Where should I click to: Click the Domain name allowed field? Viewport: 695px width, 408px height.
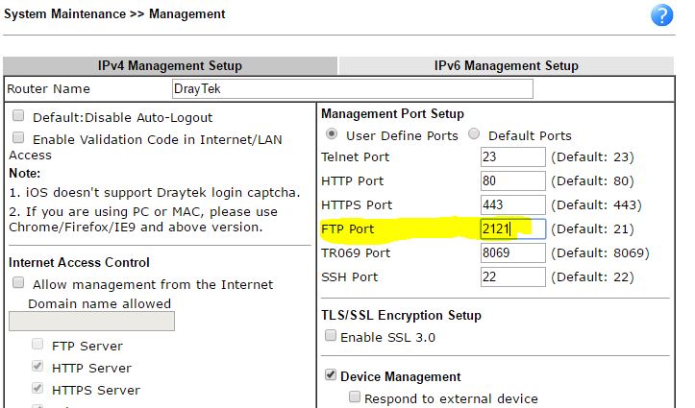tap(91, 322)
